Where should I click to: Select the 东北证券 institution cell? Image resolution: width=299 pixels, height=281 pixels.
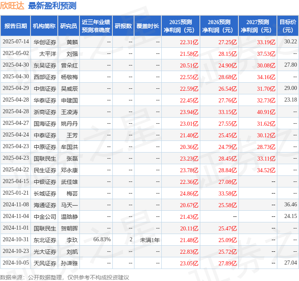coord(45,240)
